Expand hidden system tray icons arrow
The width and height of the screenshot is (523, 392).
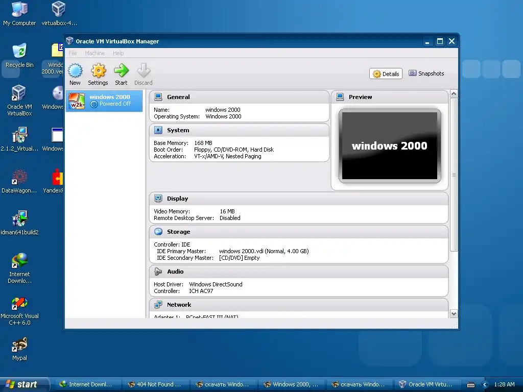pos(485,385)
